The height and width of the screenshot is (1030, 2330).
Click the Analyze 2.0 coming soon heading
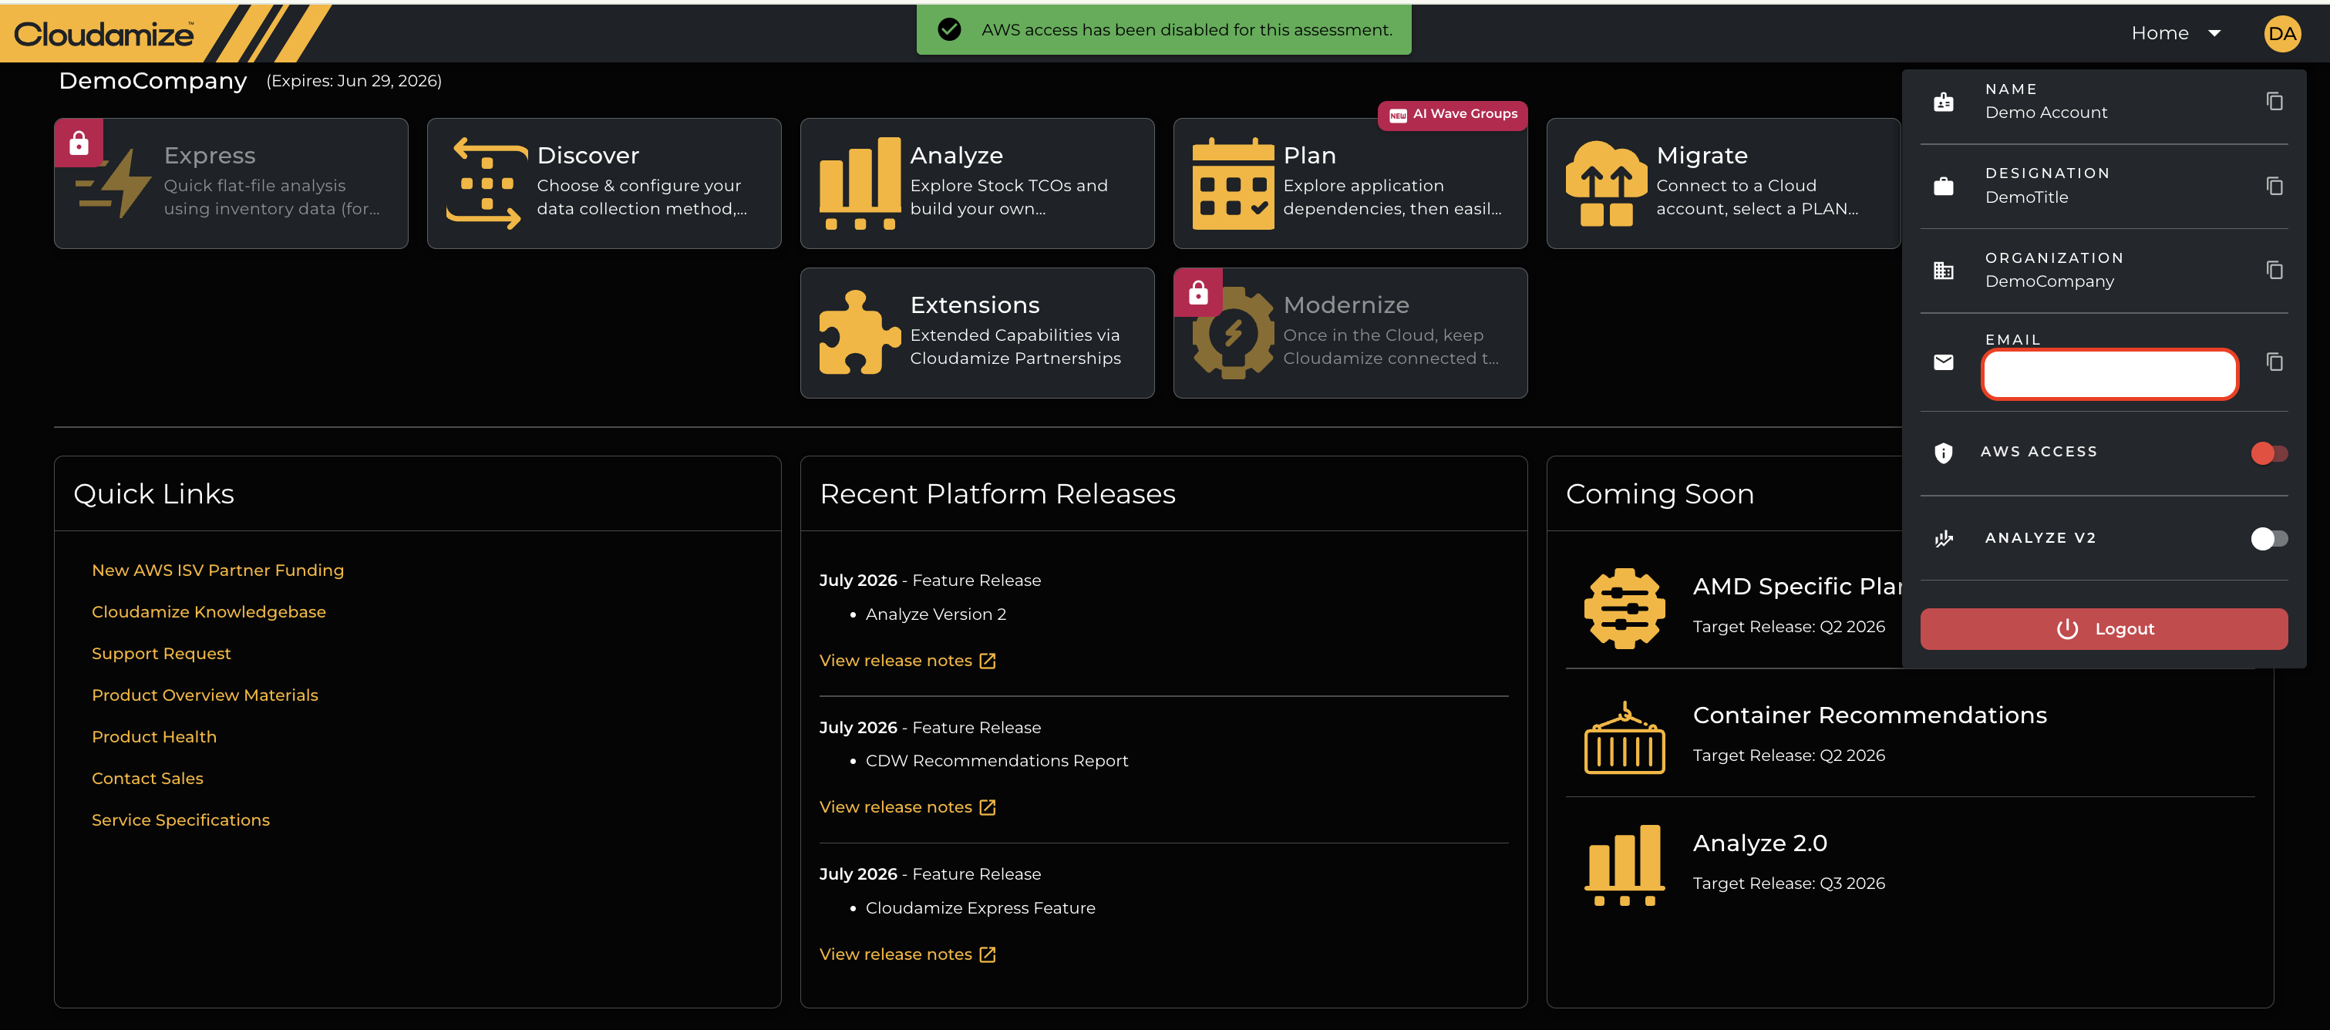1759,843
